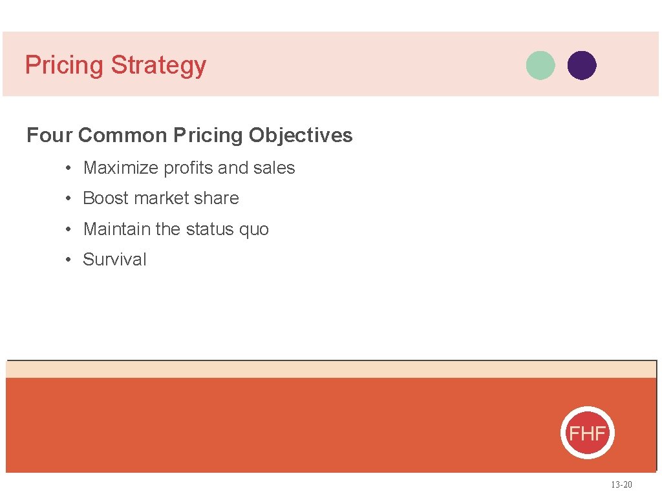Click the FHF circular logo
The image size is (662, 496).
[587, 433]
